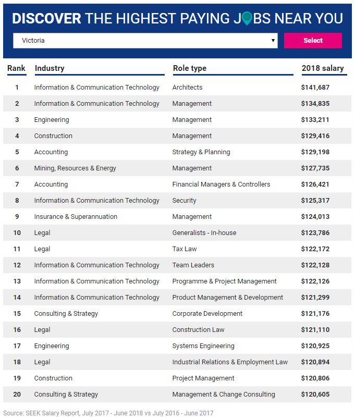Viewport: 355px width, 419px height.
Task: Click the Industry column header
Action: 50,68
